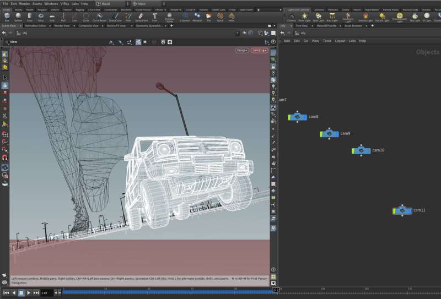Image resolution: width=441 pixels, height=299 pixels.
Task: Switch to the Render View tab
Action: [62, 25]
